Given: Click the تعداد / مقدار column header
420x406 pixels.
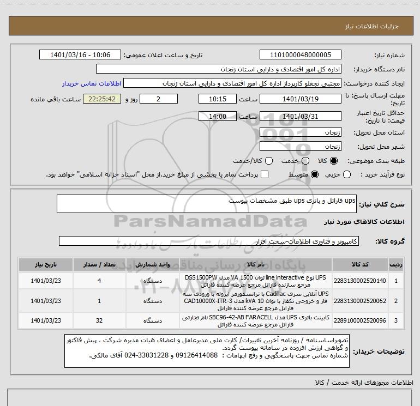Looking at the screenshot, I should [x=99, y=265].
